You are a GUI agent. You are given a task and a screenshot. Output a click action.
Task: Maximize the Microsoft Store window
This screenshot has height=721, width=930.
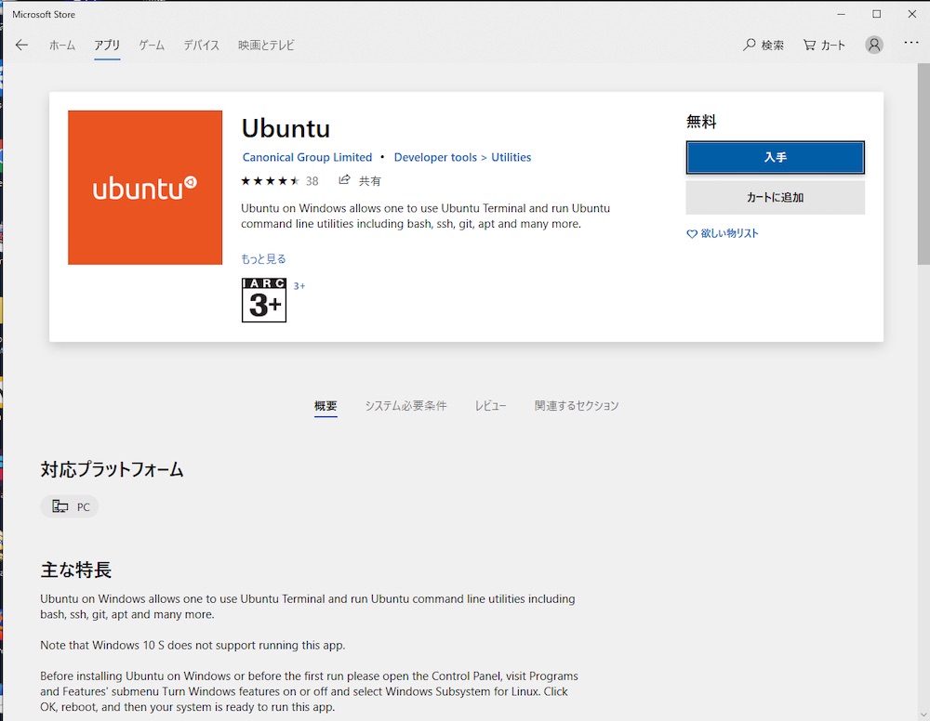point(877,14)
